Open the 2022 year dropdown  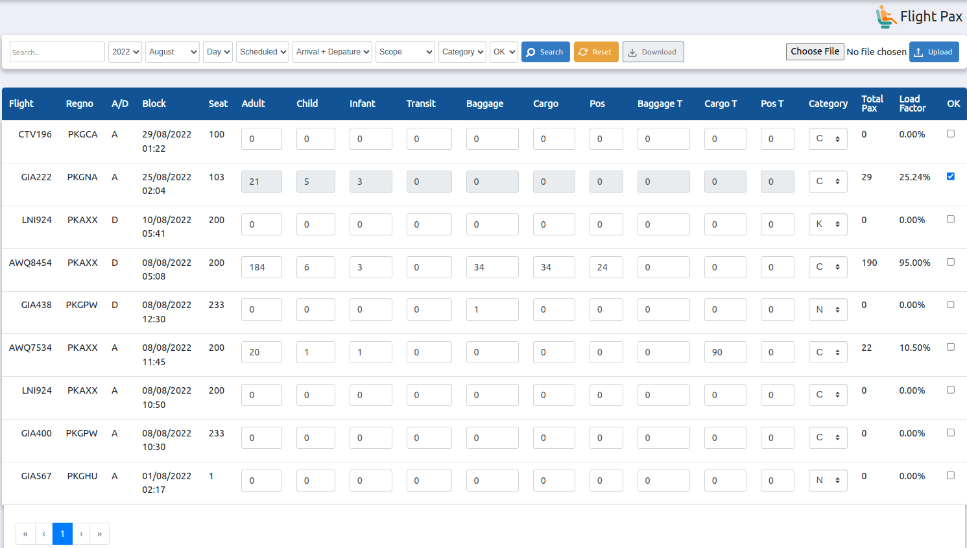point(125,52)
